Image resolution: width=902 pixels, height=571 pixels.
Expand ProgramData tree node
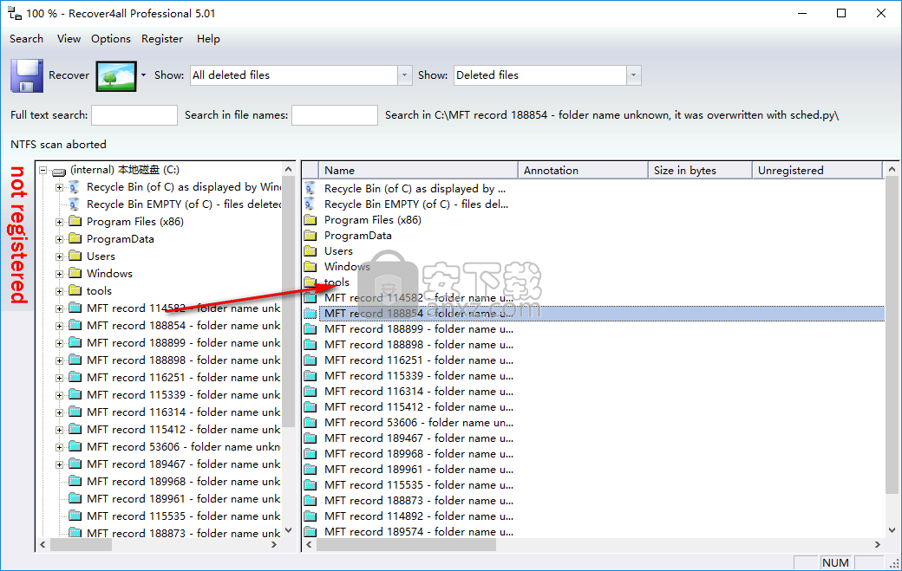[59, 239]
